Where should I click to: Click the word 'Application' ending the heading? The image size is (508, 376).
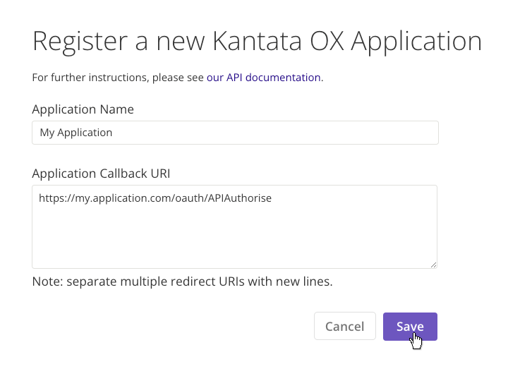coord(416,41)
